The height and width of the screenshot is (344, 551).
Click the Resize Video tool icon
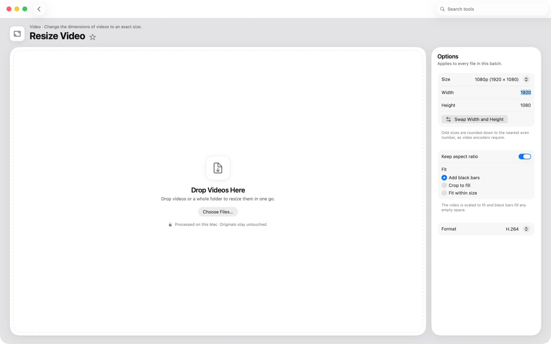pos(17,34)
